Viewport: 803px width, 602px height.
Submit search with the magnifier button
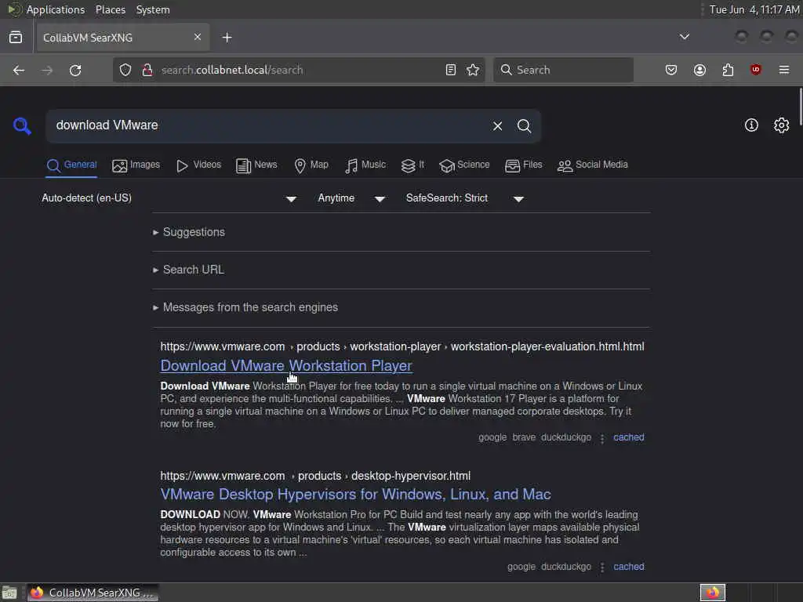pos(524,126)
